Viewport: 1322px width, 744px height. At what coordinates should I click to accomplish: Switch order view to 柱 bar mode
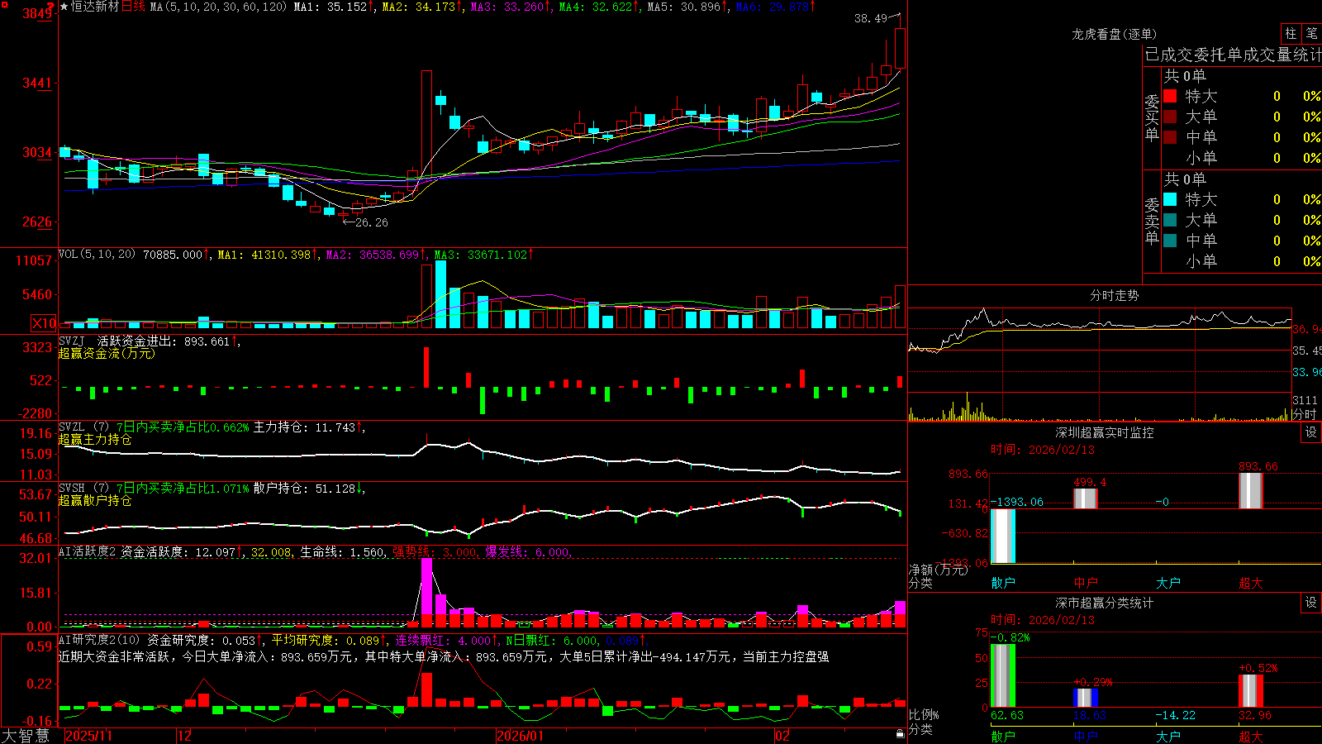(1291, 34)
